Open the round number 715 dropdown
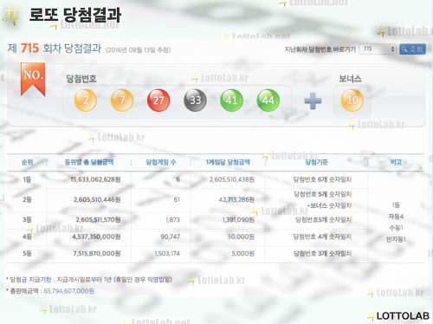 [378, 49]
